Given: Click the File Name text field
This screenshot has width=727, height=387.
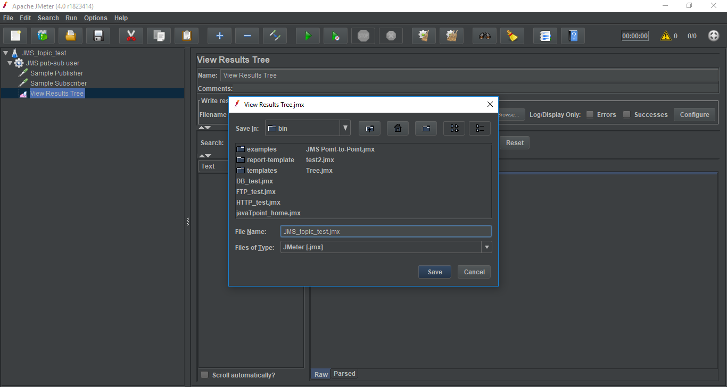Looking at the screenshot, I should pyautogui.click(x=385, y=232).
